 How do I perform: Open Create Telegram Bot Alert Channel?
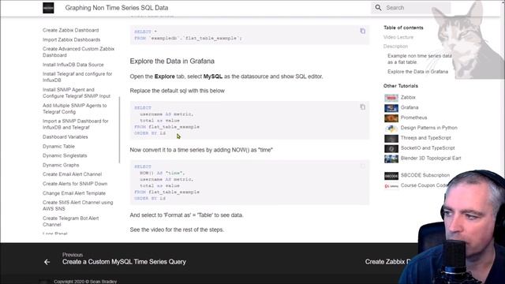pyautogui.click(x=70, y=221)
